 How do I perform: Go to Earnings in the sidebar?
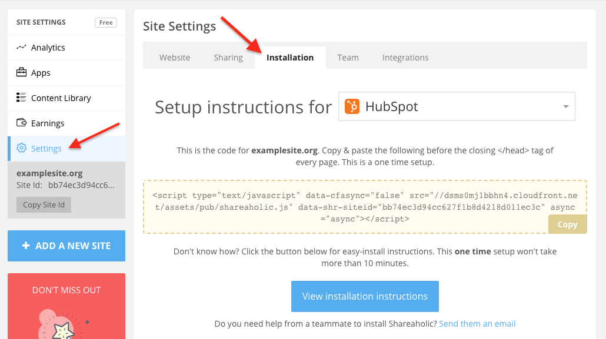[66, 123]
